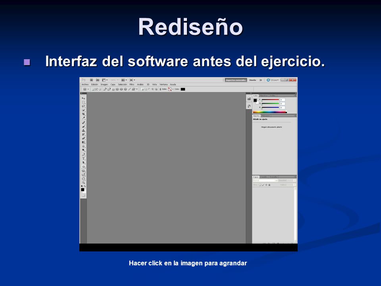Select the Crop tool

point(83,114)
